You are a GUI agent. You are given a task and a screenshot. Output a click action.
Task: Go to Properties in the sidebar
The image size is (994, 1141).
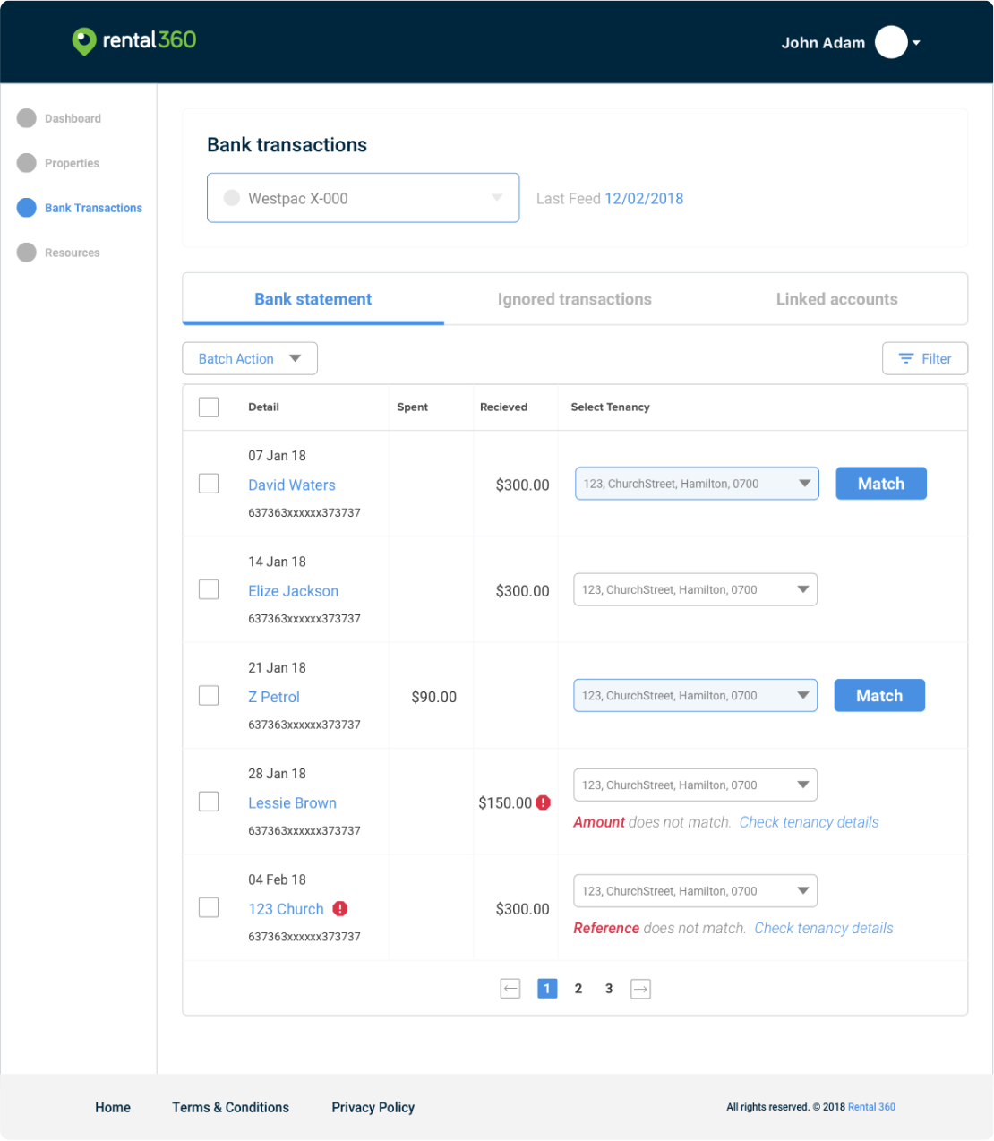coord(72,163)
